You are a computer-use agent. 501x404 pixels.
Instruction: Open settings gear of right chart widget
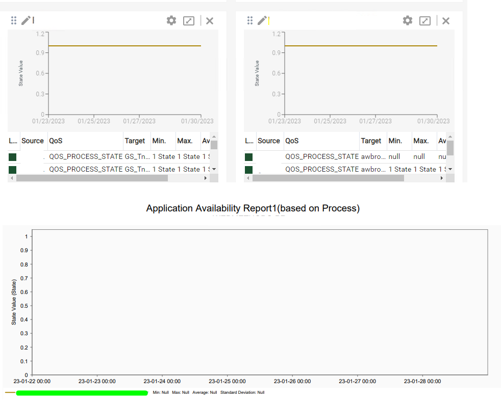[x=408, y=20]
